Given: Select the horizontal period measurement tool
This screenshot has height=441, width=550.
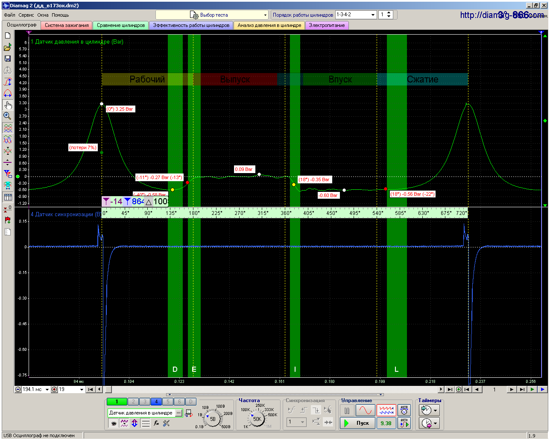Looking at the screenshot, I should click(x=8, y=93).
